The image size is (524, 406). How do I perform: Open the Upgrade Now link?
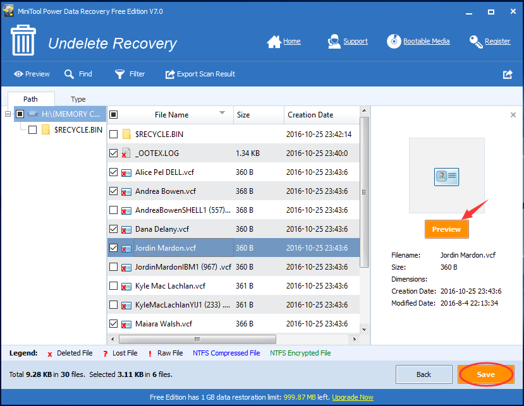pyautogui.click(x=353, y=397)
